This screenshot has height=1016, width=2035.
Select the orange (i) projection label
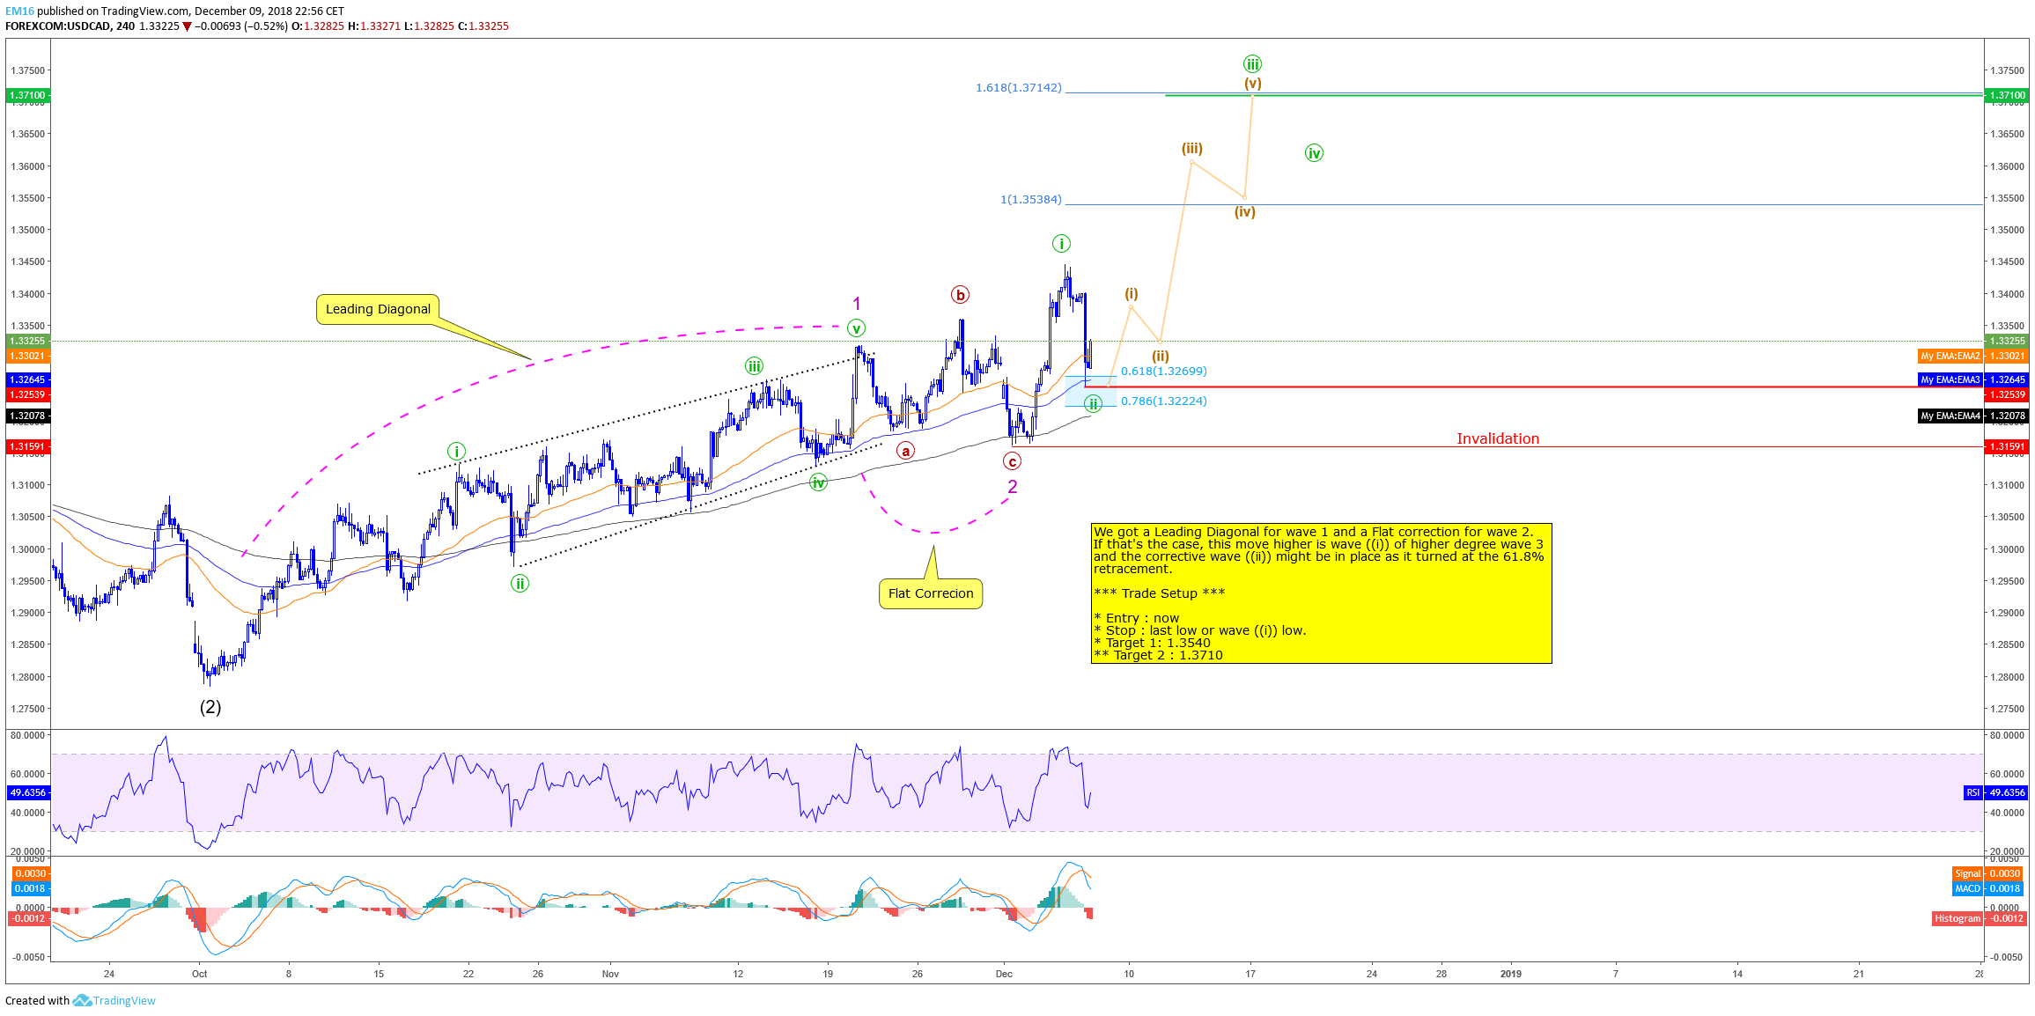pyautogui.click(x=1132, y=294)
